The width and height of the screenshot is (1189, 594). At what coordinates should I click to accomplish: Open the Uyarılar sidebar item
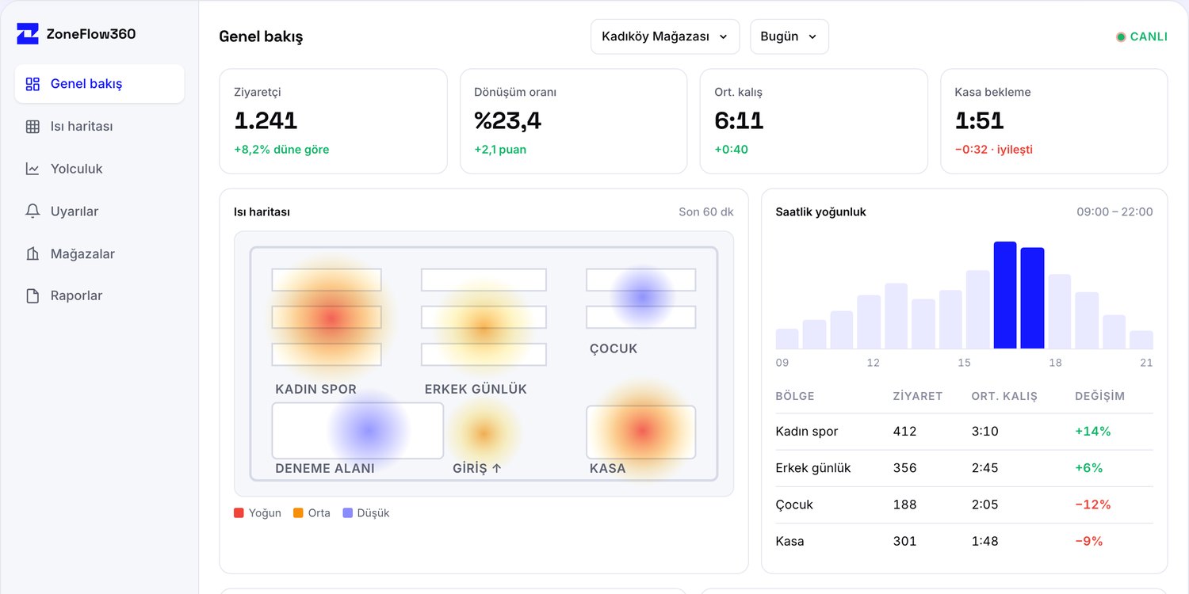pyautogui.click(x=99, y=211)
